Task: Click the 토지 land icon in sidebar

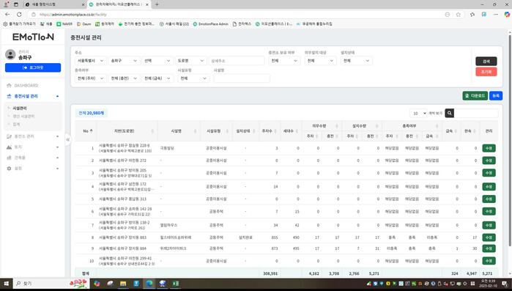Action: coord(9,147)
